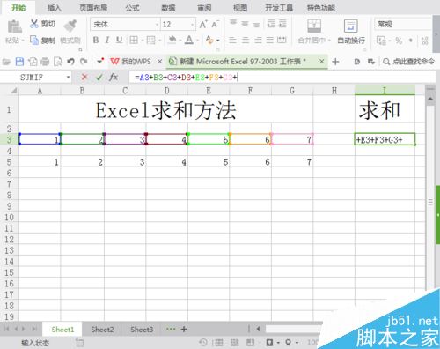Click the Print icon
This screenshot has width=440, height=349.
(x=45, y=62)
